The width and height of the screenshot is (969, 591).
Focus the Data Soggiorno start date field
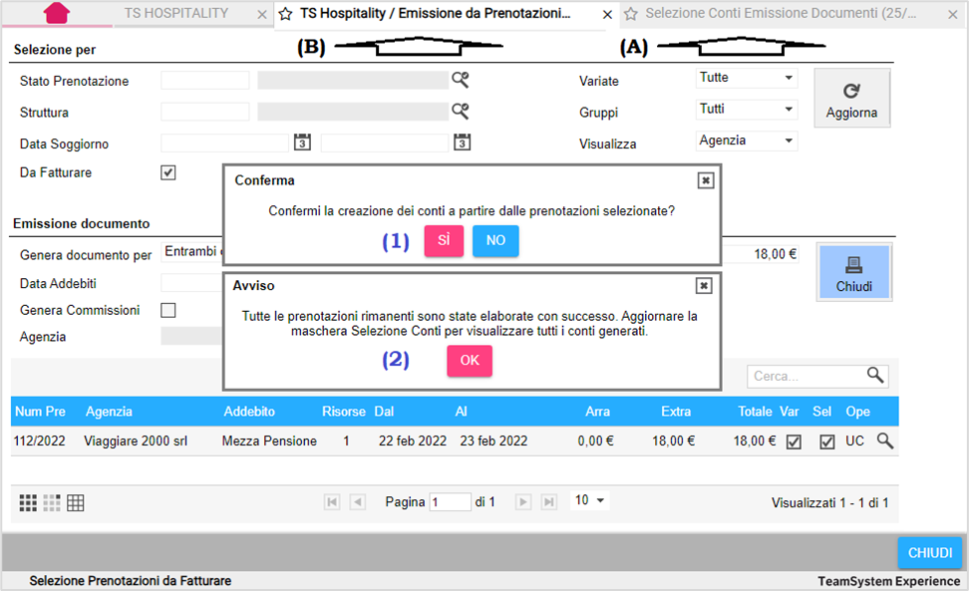(x=225, y=143)
